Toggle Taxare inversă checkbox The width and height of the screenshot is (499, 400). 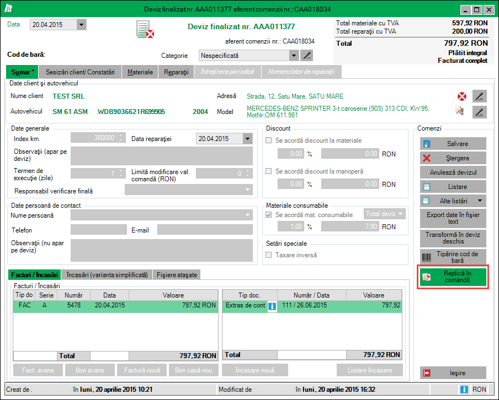[x=269, y=255]
